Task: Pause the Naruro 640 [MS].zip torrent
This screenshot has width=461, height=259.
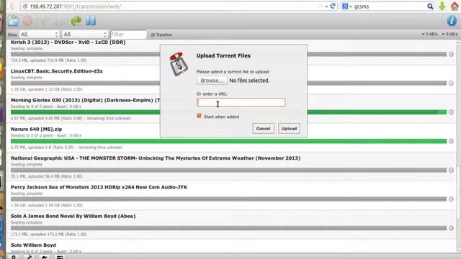Action: (x=451, y=141)
